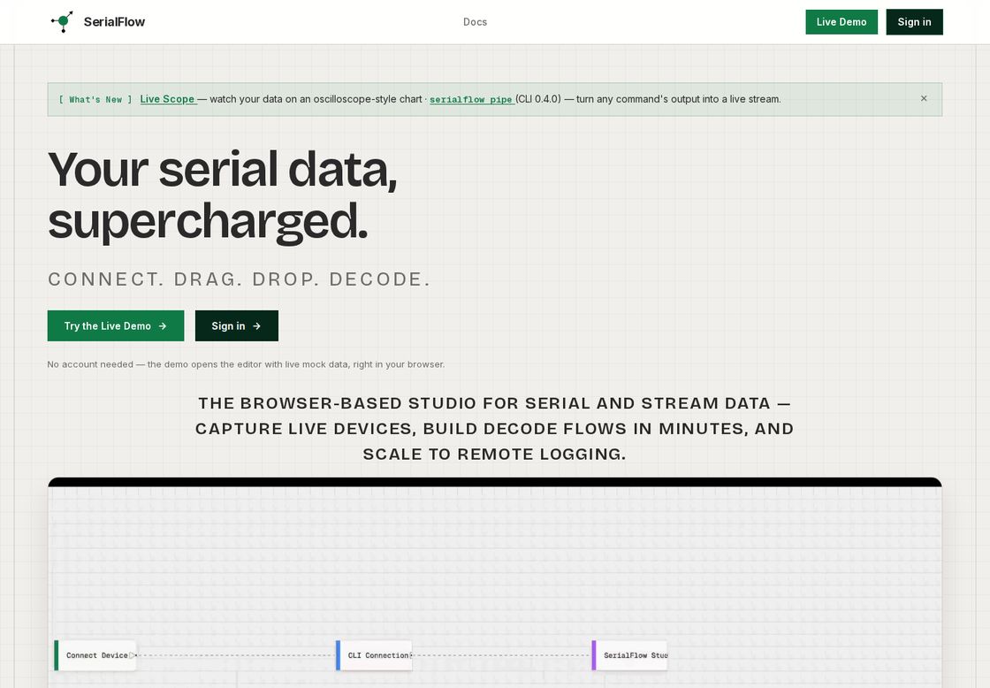This screenshot has height=688, width=990.
Task: Click Try the Live Demo button
Action: [x=116, y=326]
